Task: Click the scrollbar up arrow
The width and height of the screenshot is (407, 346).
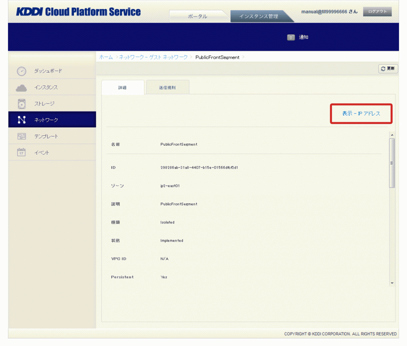Action: [x=392, y=135]
